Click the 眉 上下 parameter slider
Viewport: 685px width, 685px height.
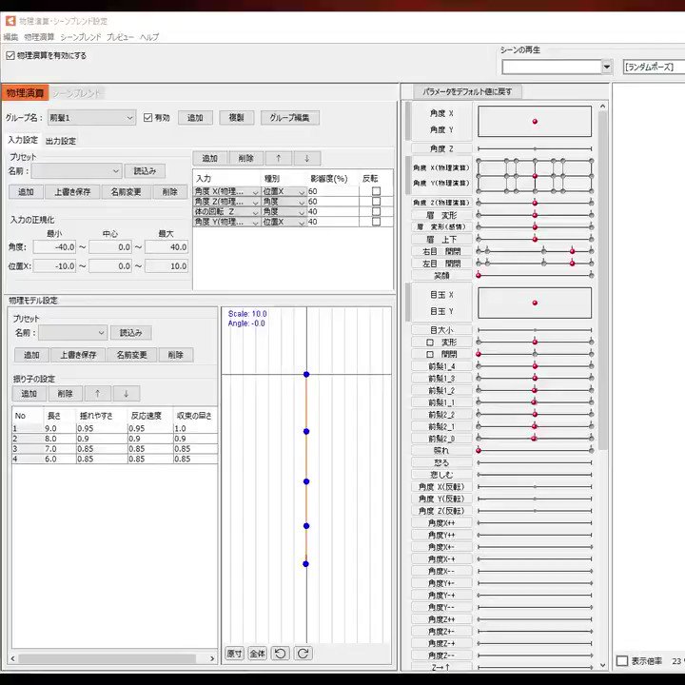point(535,239)
